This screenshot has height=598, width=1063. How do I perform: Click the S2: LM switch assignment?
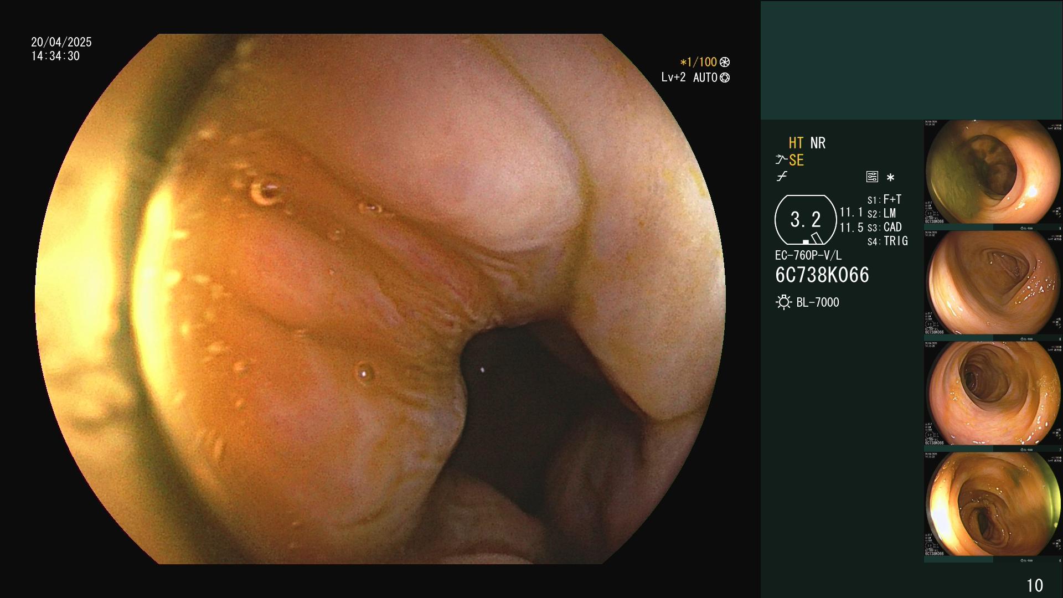tap(881, 213)
